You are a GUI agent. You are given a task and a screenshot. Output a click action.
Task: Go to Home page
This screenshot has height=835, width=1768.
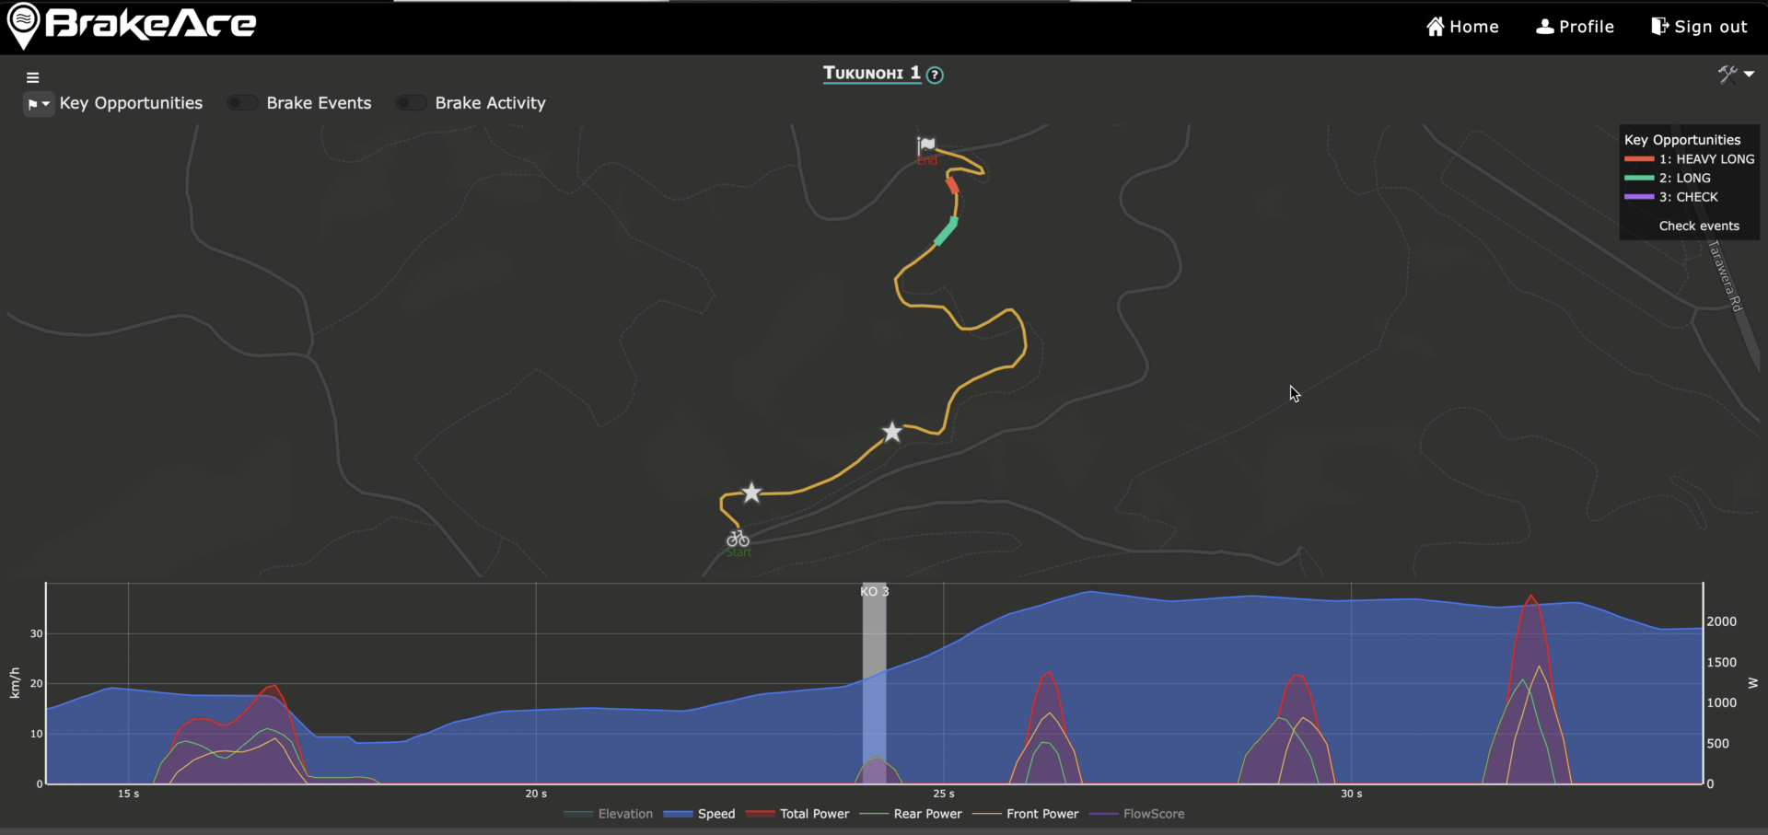[x=1462, y=27]
